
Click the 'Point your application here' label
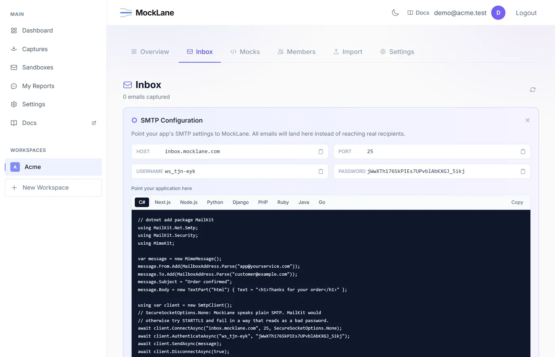click(x=161, y=188)
